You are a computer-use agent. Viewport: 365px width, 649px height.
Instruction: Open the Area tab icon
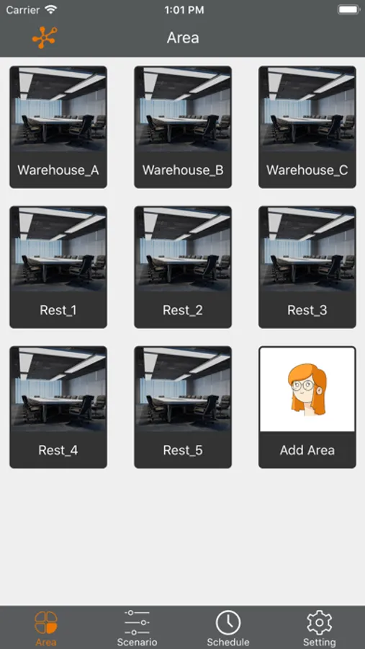pyautogui.click(x=46, y=622)
